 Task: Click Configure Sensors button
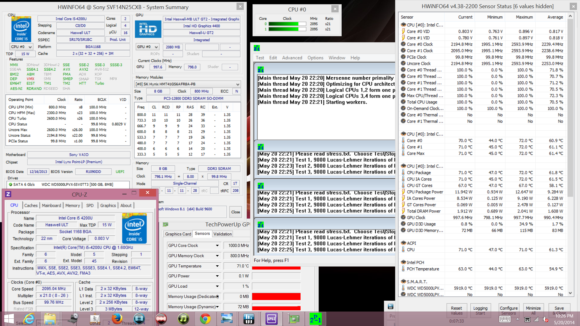(509, 310)
